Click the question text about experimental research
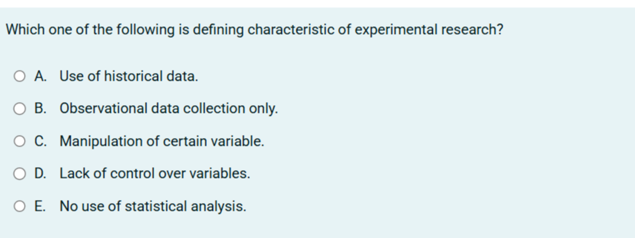This screenshot has height=238, width=635. tap(254, 30)
